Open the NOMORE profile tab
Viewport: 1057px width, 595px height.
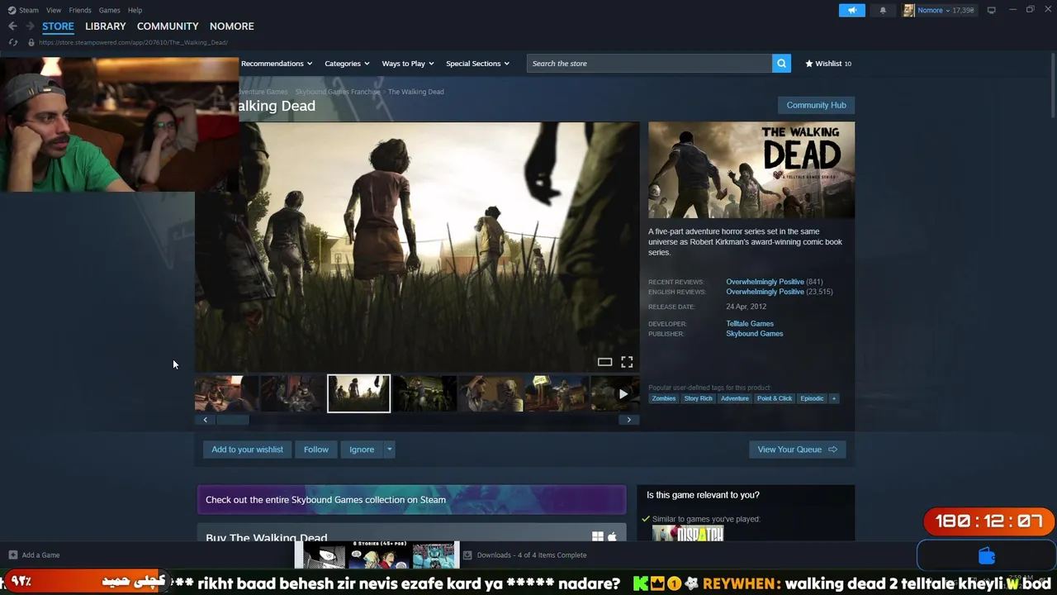pyautogui.click(x=232, y=26)
